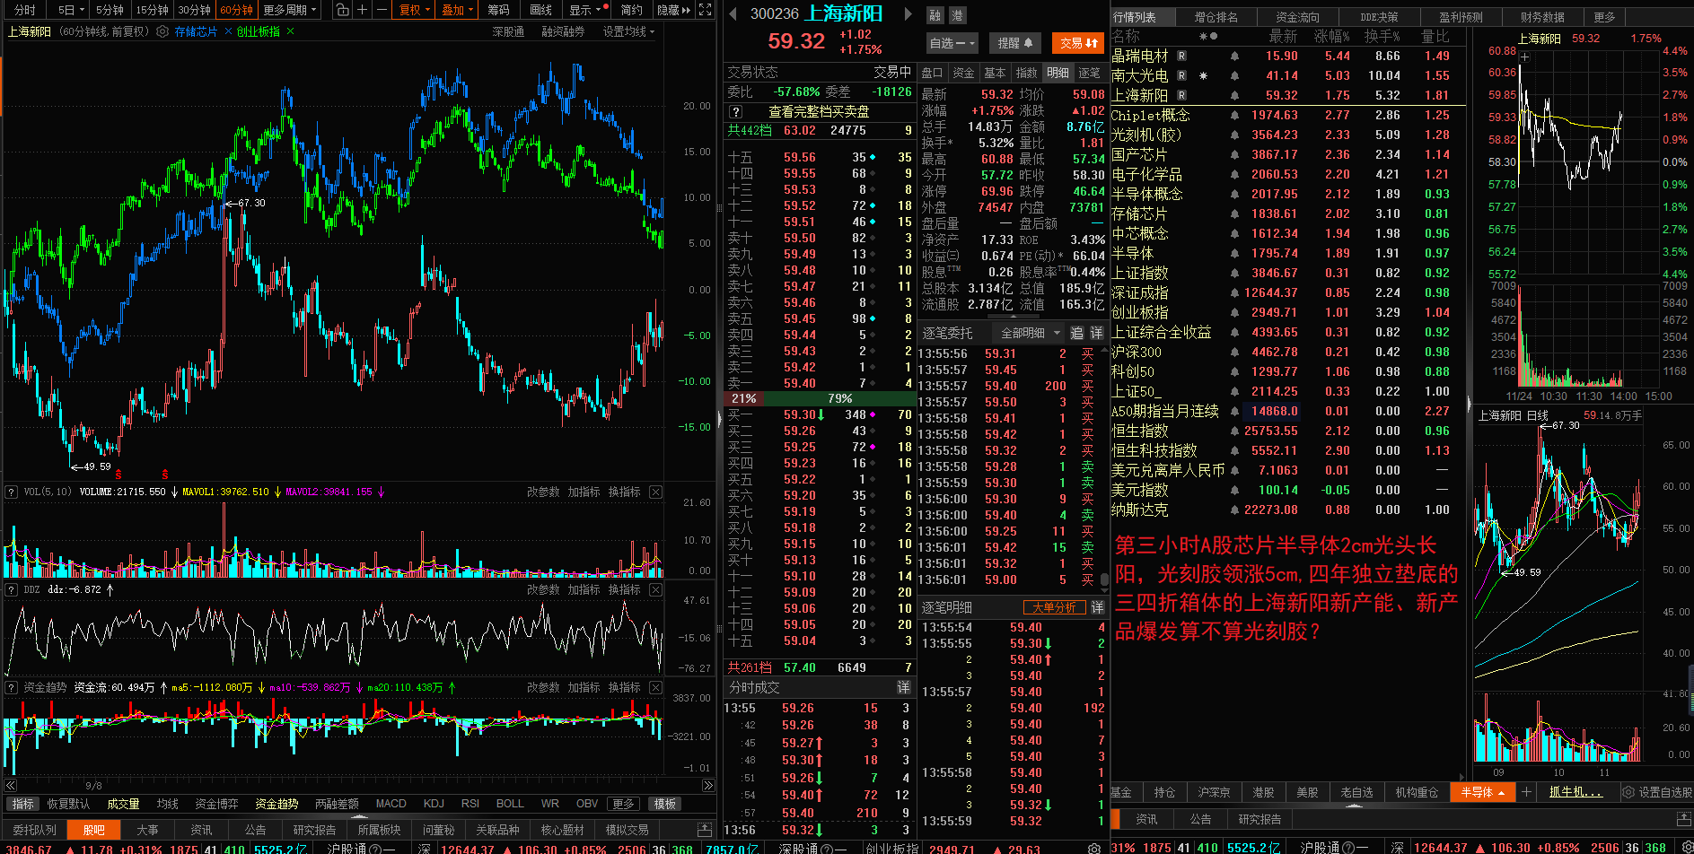Close the DDZ indicator panel
The height and width of the screenshot is (854, 1694).
[x=656, y=589]
